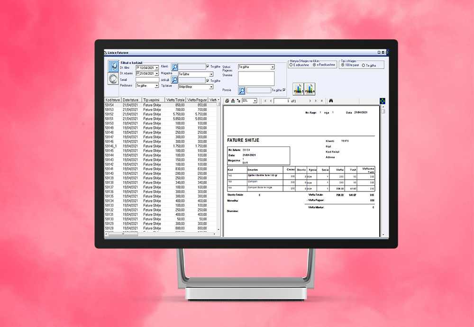Viewport: 474px width, 327px height.
Task: Open the 83% zoom level dropdown
Action: click(x=255, y=101)
